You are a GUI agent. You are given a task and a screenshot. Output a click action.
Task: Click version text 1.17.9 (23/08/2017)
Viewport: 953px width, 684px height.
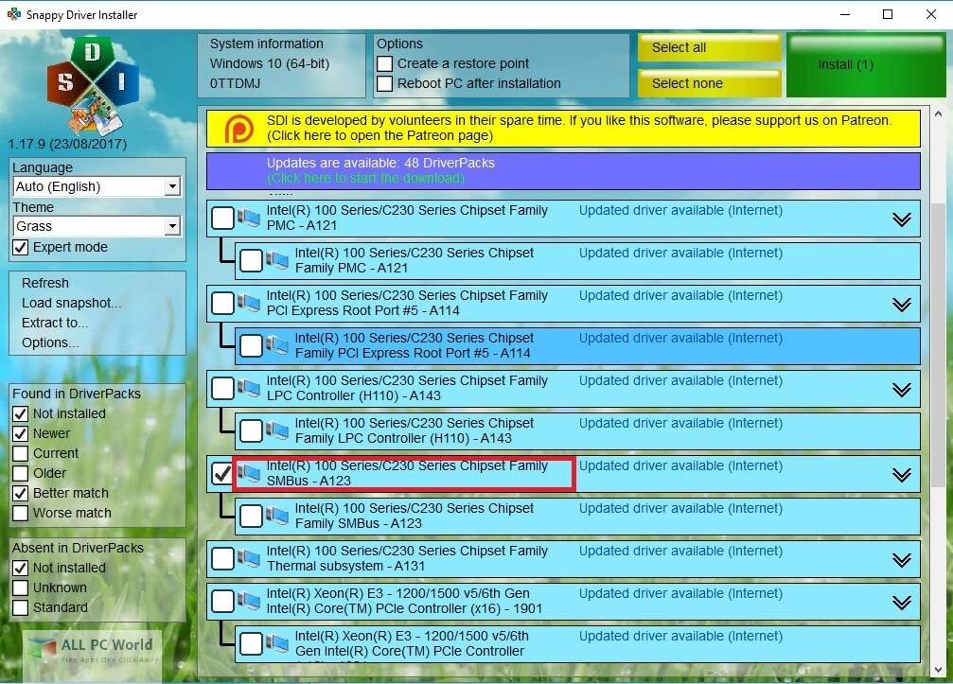coord(67,145)
